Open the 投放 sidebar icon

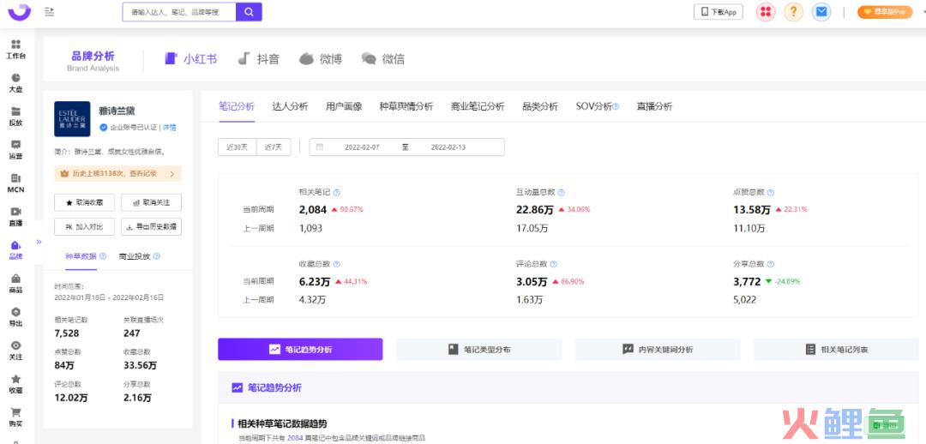click(16, 117)
